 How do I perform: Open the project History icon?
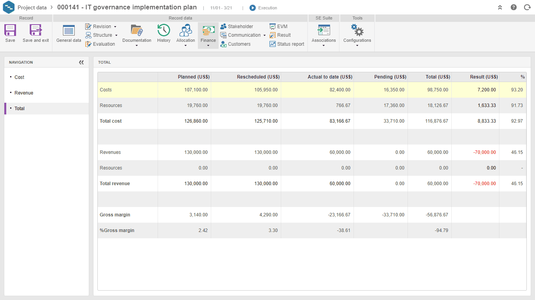click(x=163, y=30)
